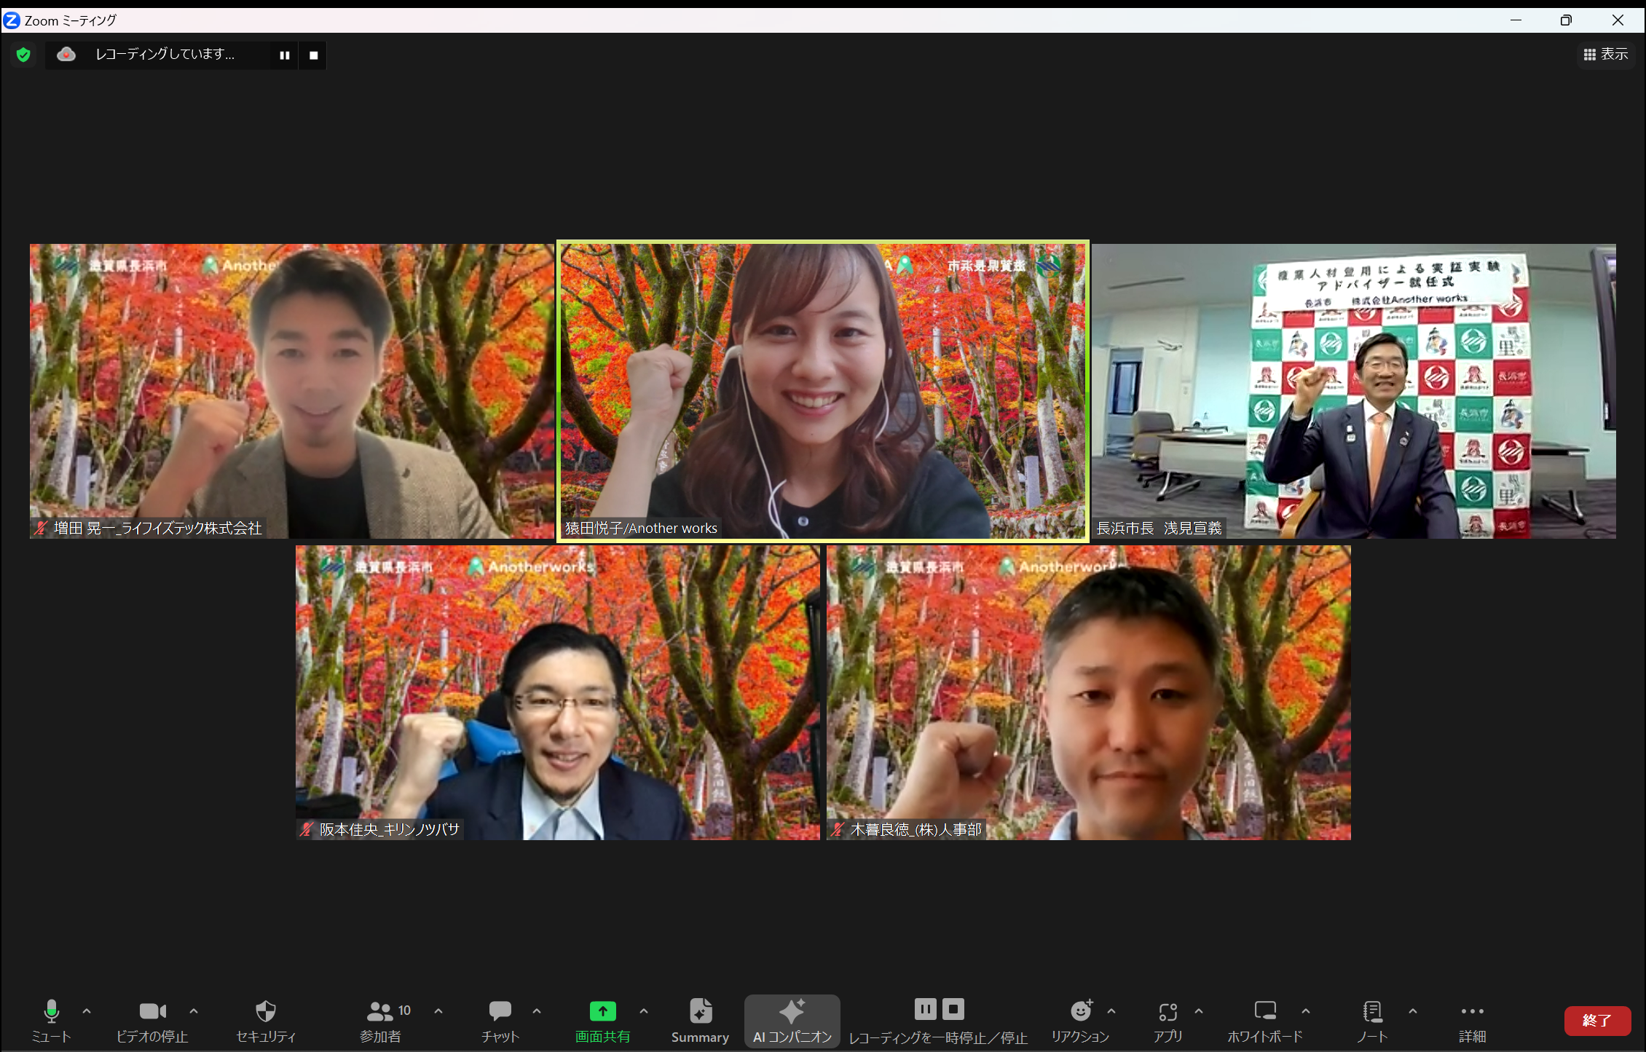This screenshot has width=1646, height=1052.
Task: Expand arrow next to ノート
Action: 1413,1011
